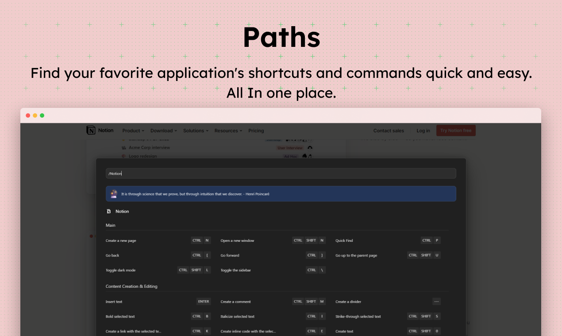Screen dimensions: 562x336
Task: Select the Create inline code shortcut
Action: point(273,331)
